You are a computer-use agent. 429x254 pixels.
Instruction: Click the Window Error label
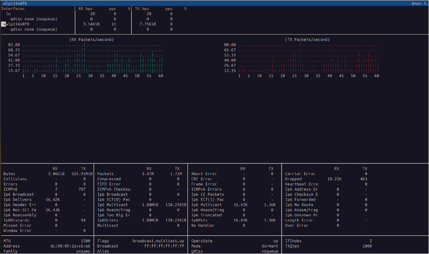17,231
